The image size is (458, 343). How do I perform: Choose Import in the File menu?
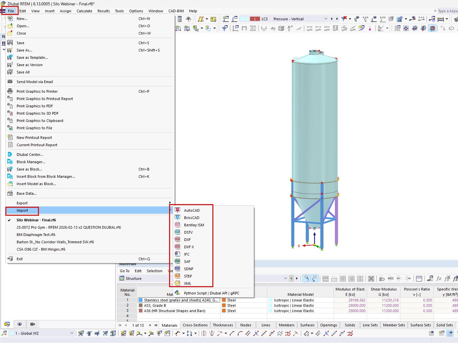[22, 210]
